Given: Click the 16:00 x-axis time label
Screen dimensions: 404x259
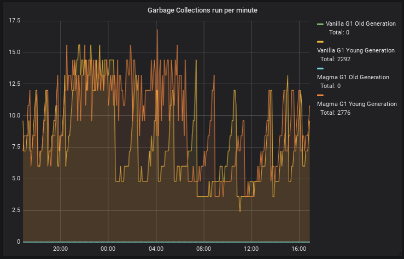Looking at the screenshot, I should click(299, 249).
